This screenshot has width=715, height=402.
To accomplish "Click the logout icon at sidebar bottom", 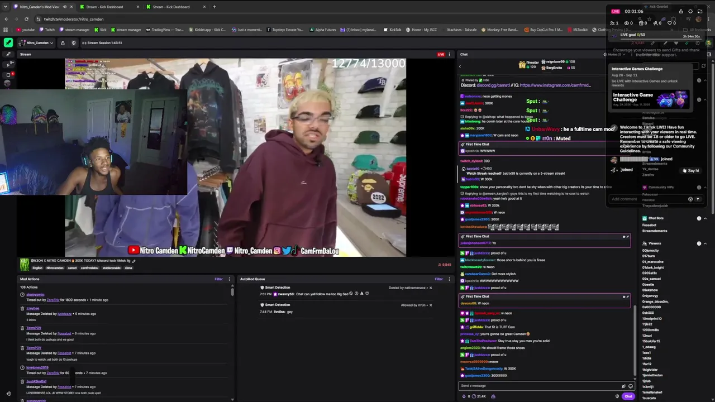I will pyautogui.click(x=8, y=394).
